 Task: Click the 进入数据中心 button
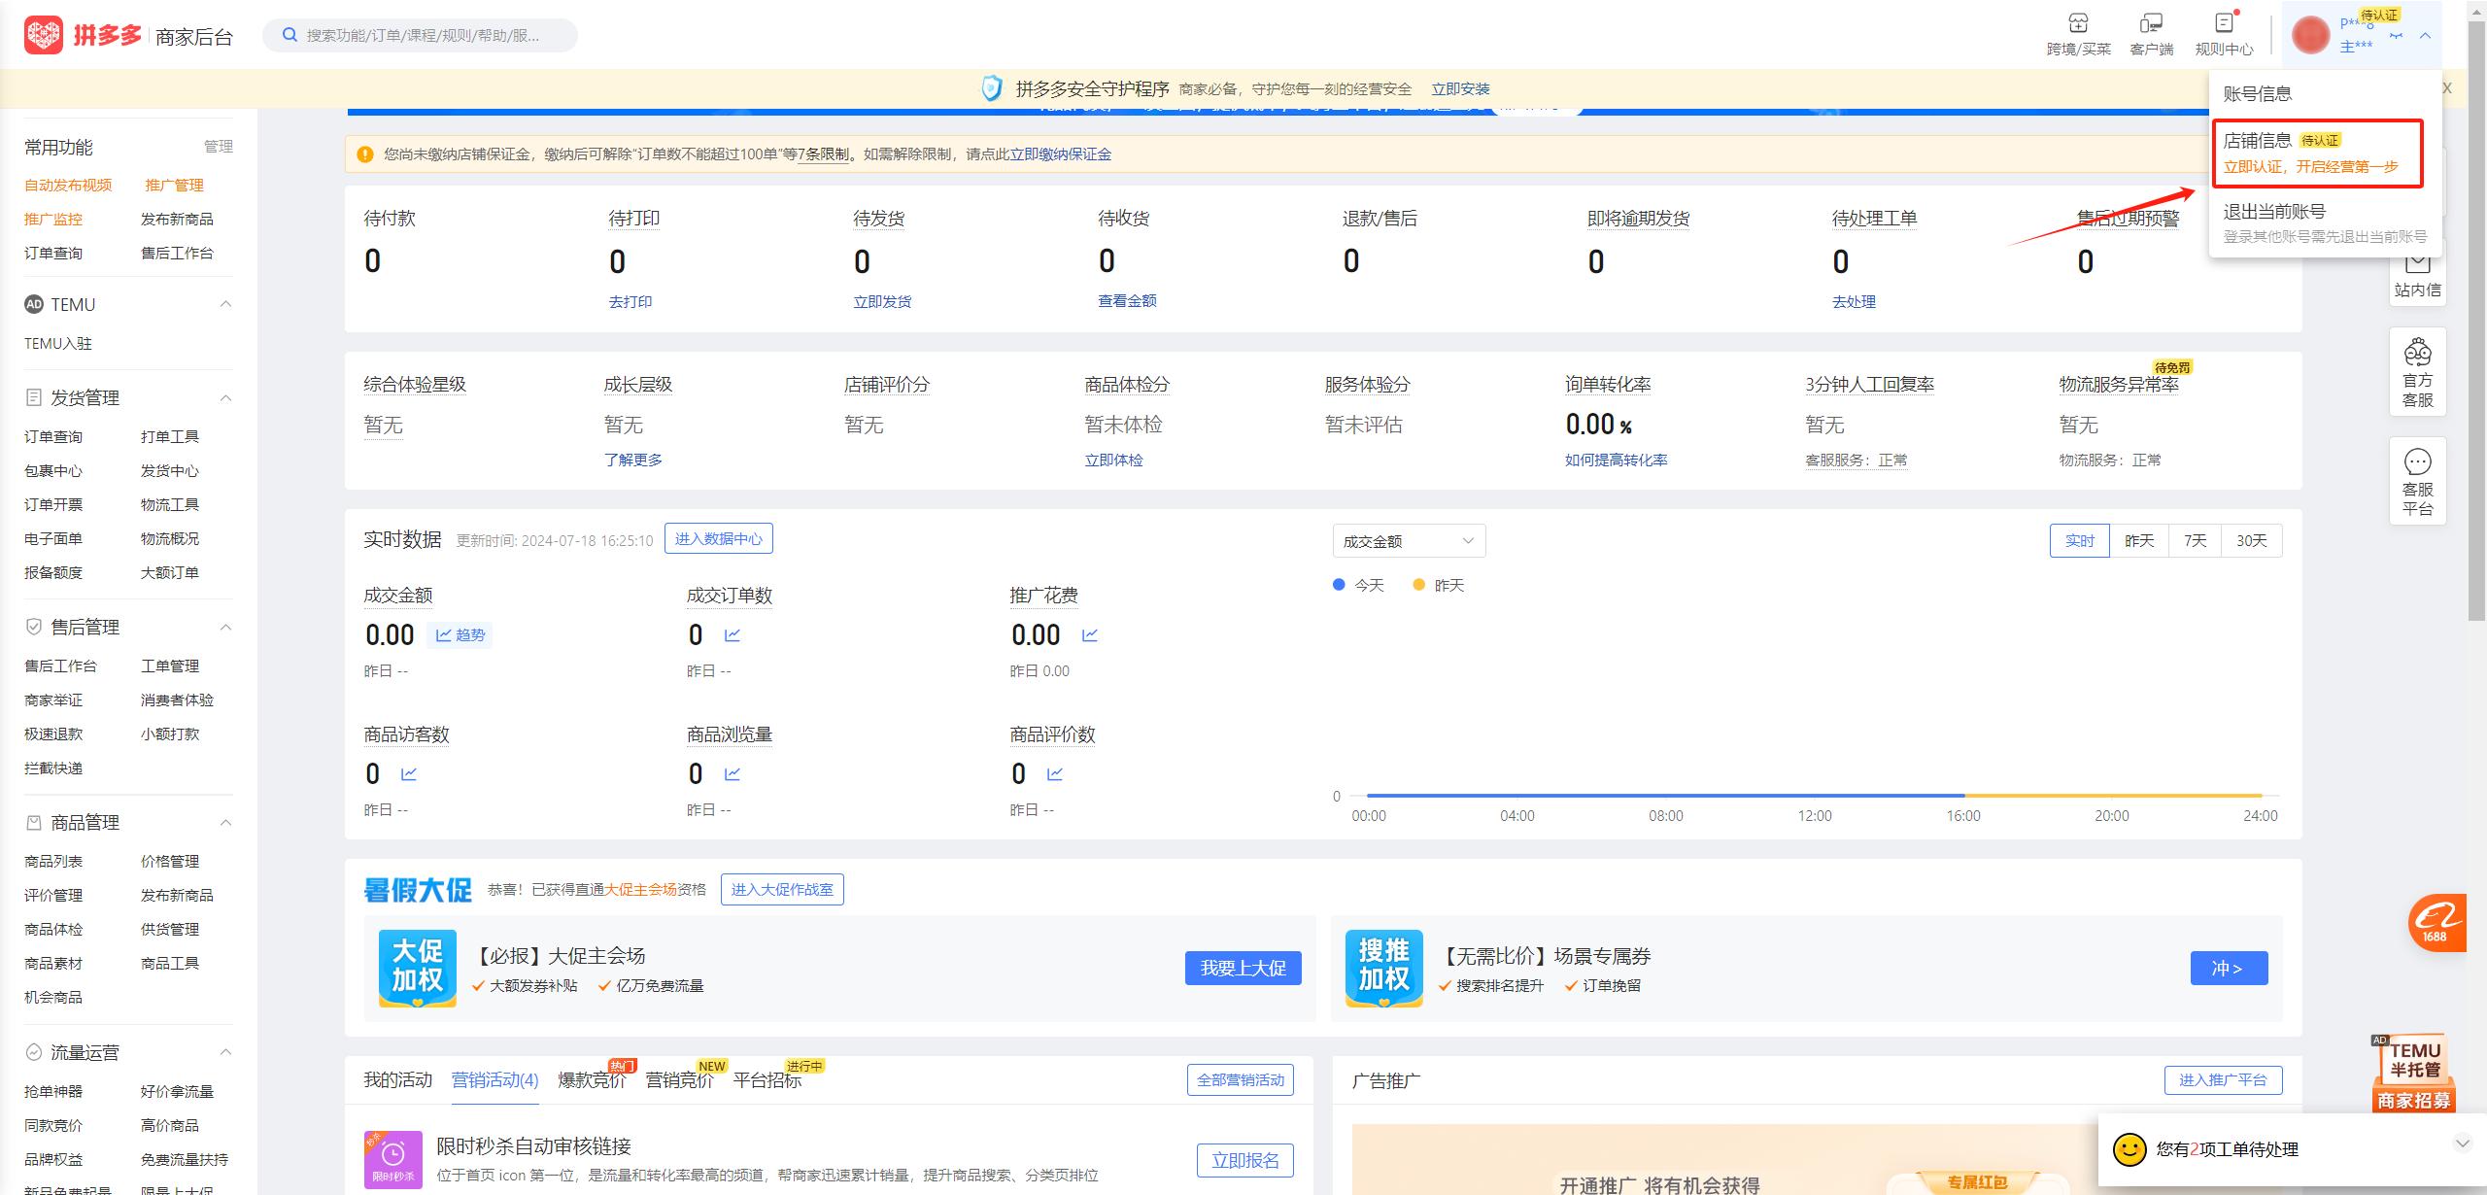(x=719, y=538)
